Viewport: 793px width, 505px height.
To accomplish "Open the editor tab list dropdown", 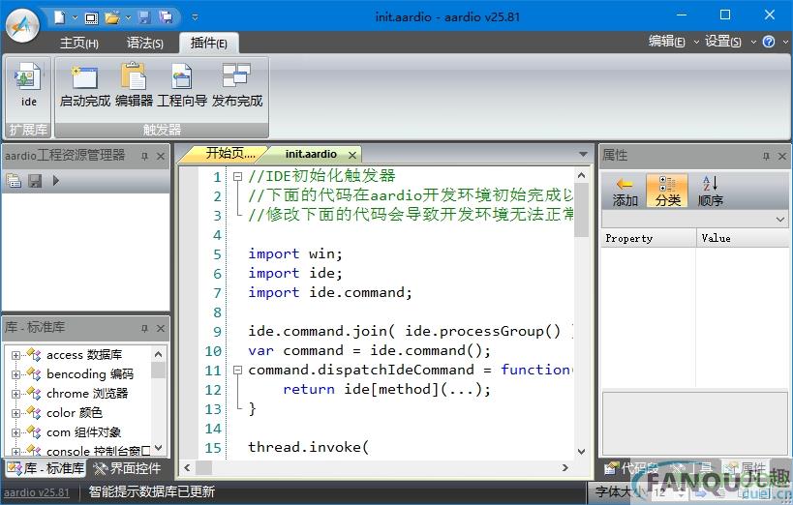I will tap(583, 154).
